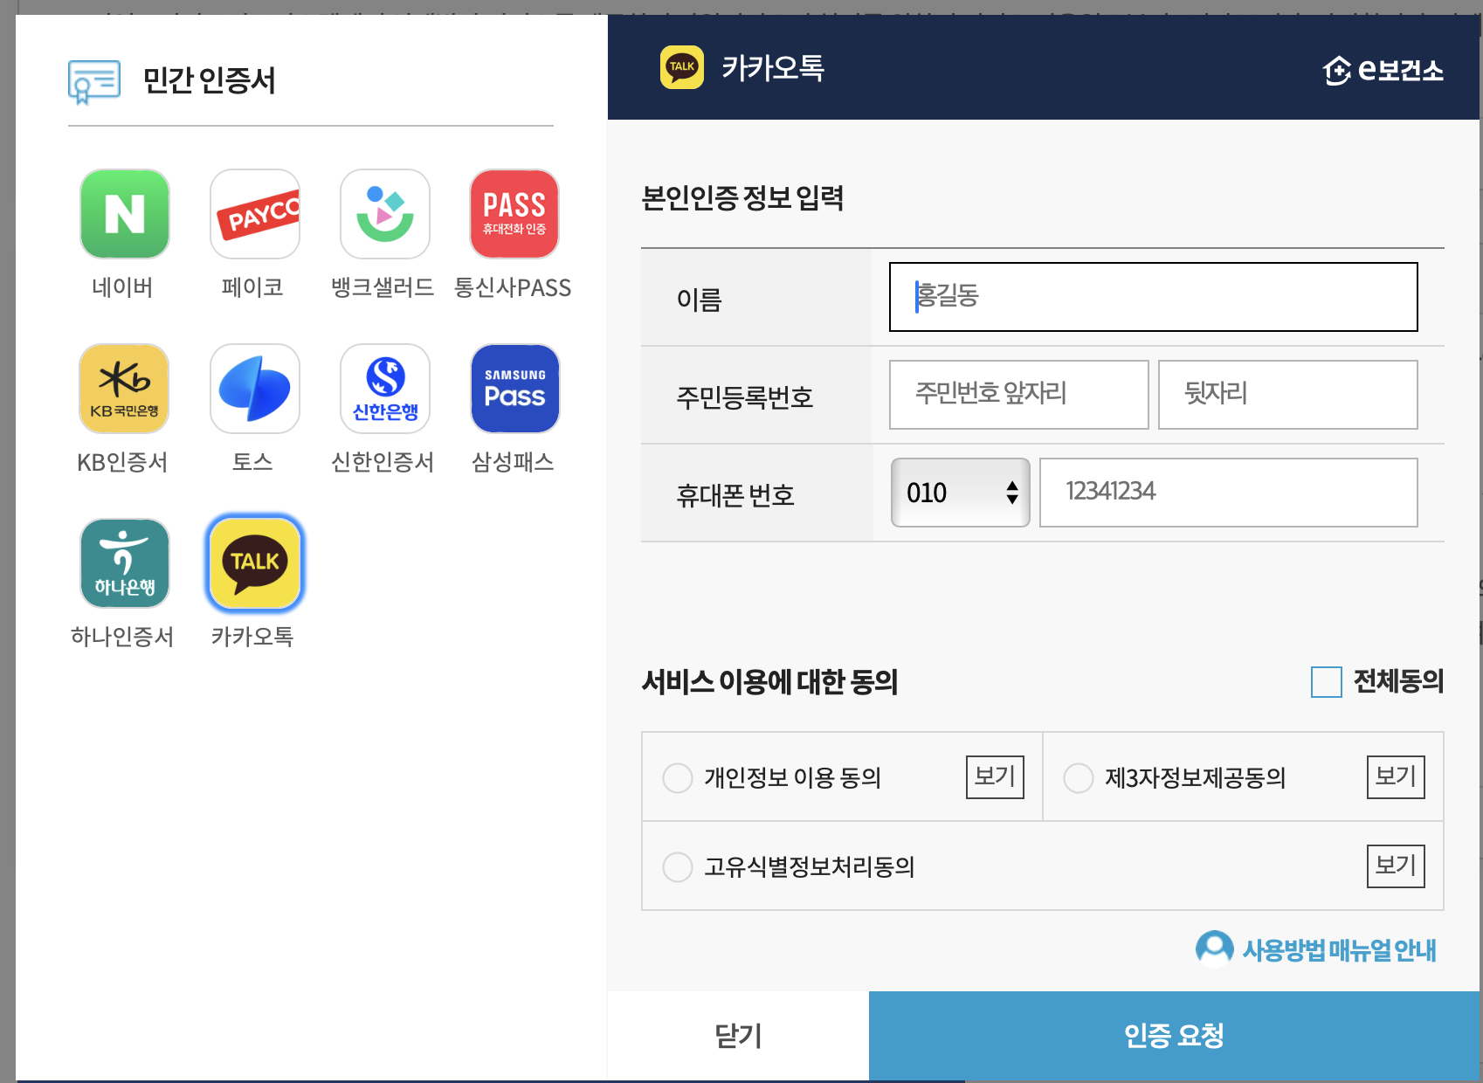Click the 뱅크샐러드 label
Screen dimensions: 1483x1083
[383, 287]
